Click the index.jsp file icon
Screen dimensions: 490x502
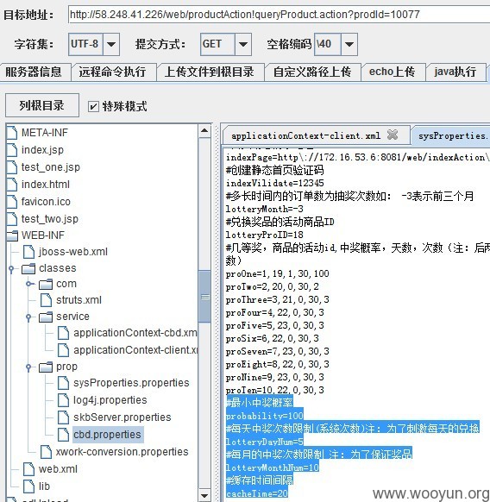point(12,149)
